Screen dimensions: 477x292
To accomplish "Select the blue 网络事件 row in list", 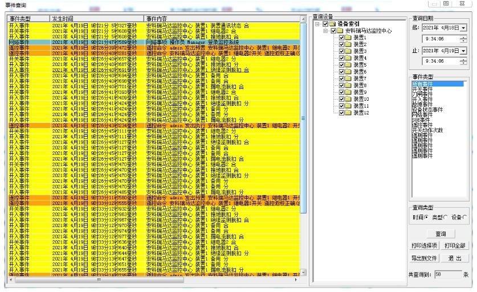I will click(154, 42).
